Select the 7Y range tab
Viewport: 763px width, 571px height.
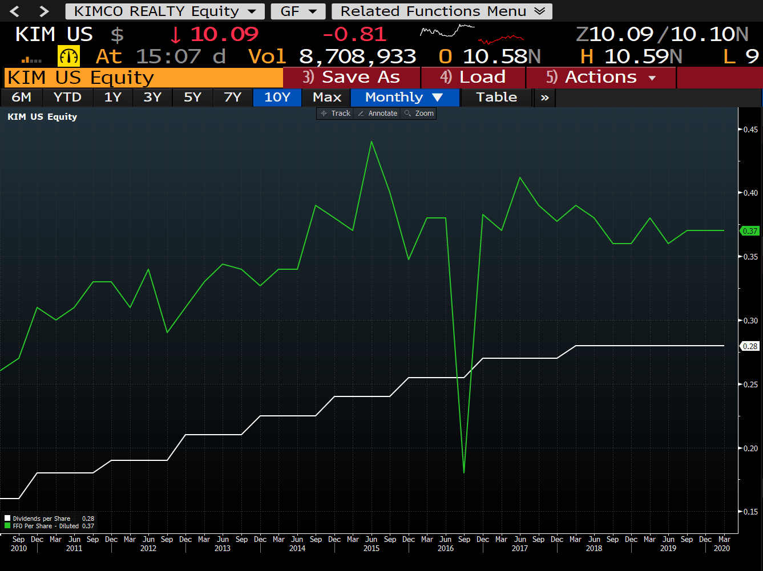(233, 98)
